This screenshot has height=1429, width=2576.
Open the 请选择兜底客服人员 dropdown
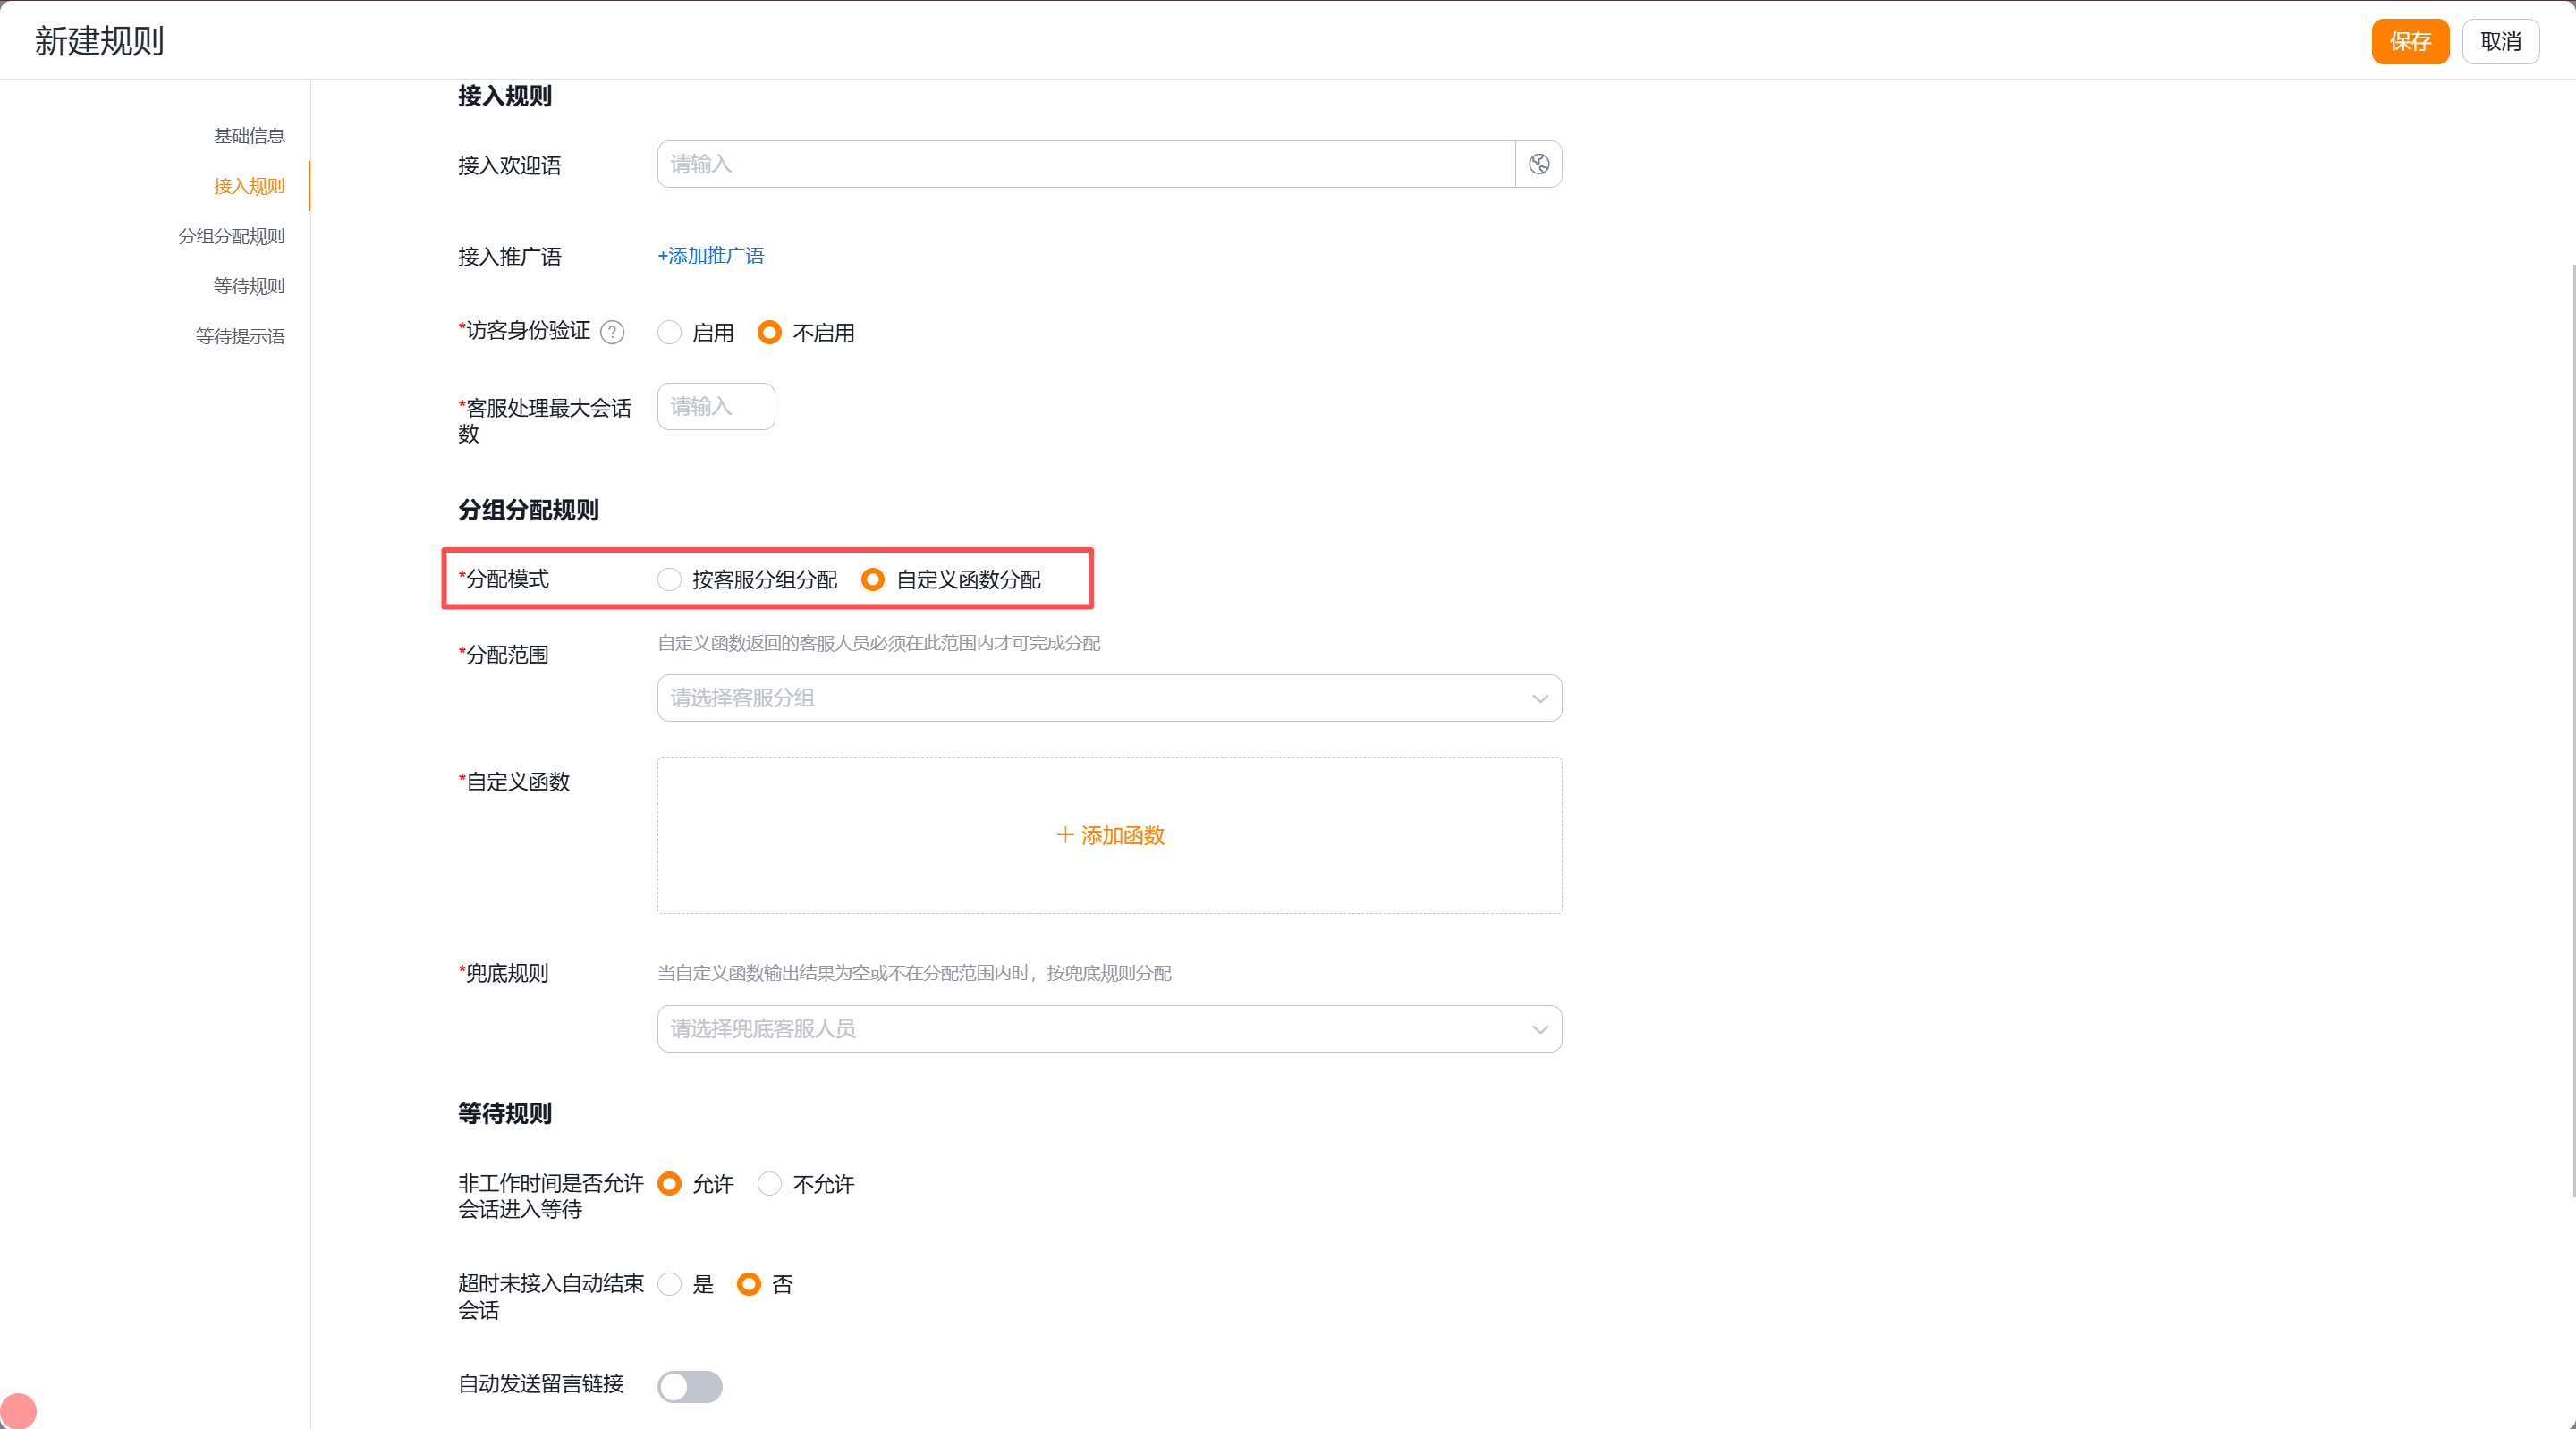click(x=1109, y=1029)
